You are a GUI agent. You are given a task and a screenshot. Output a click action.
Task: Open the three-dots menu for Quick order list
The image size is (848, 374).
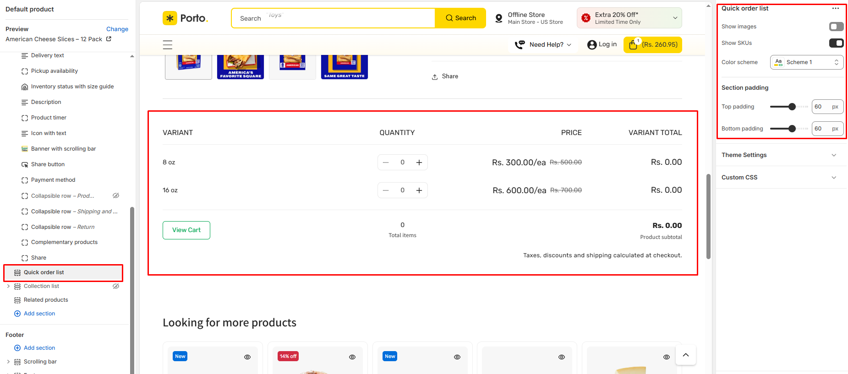[x=835, y=8]
